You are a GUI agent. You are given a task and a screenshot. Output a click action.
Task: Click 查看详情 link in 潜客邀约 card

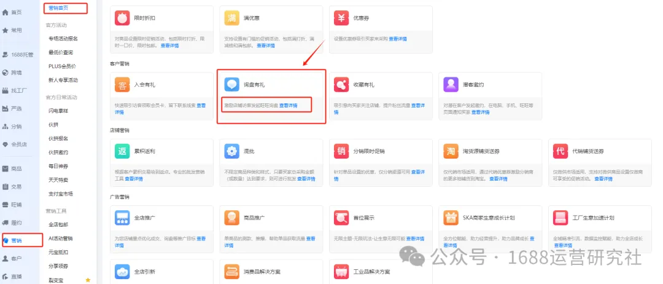[480, 112]
